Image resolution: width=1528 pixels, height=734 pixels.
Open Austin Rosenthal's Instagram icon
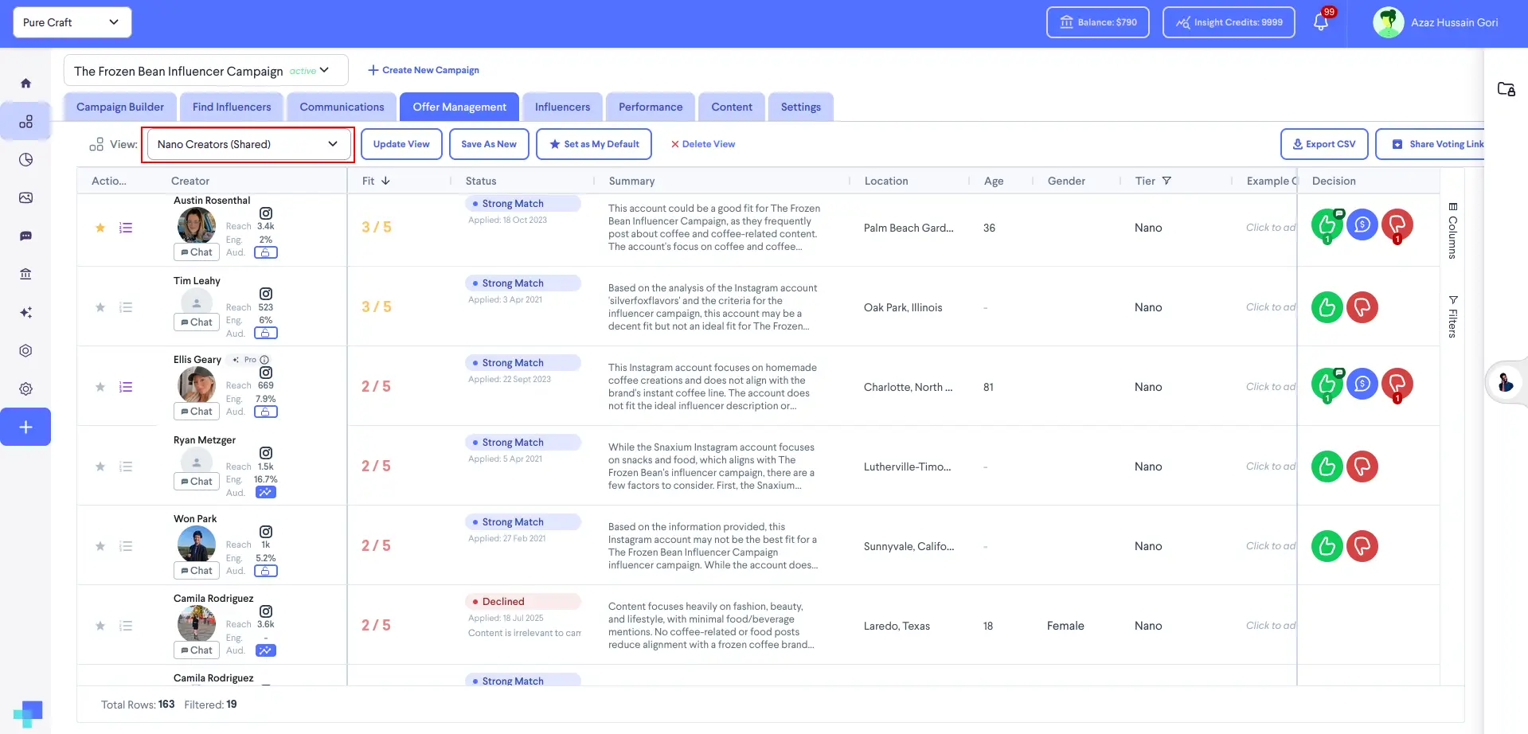tap(266, 213)
